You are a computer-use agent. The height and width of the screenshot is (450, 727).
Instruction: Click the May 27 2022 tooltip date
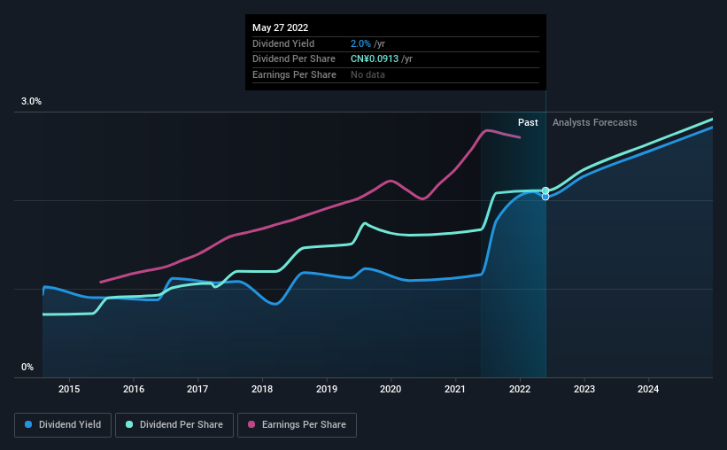[x=280, y=27]
